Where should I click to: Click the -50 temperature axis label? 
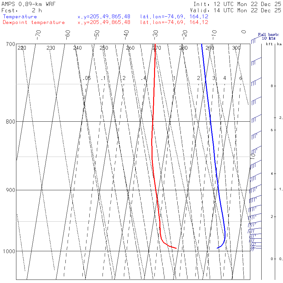pos(97,35)
